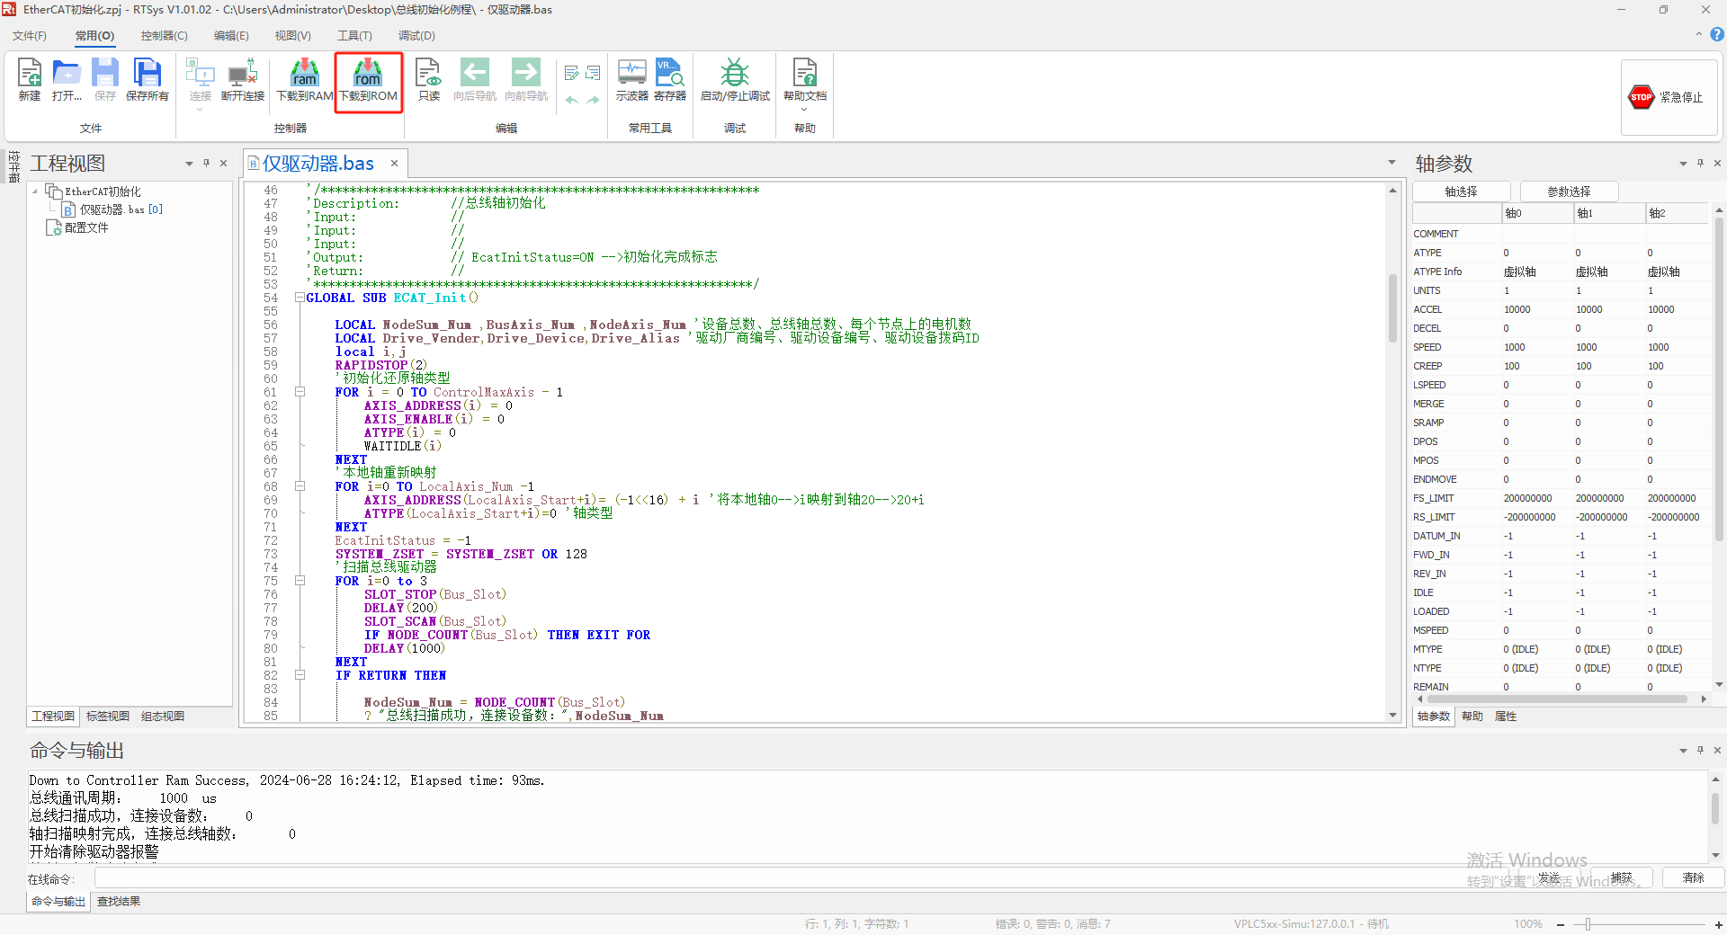Open a project with the 打开 icon
The image size is (1727, 935).
click(x=67, y=80)
